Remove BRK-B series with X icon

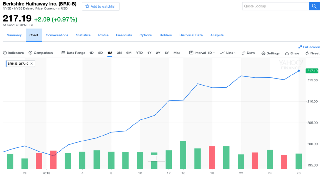click(x=32, y=64)
